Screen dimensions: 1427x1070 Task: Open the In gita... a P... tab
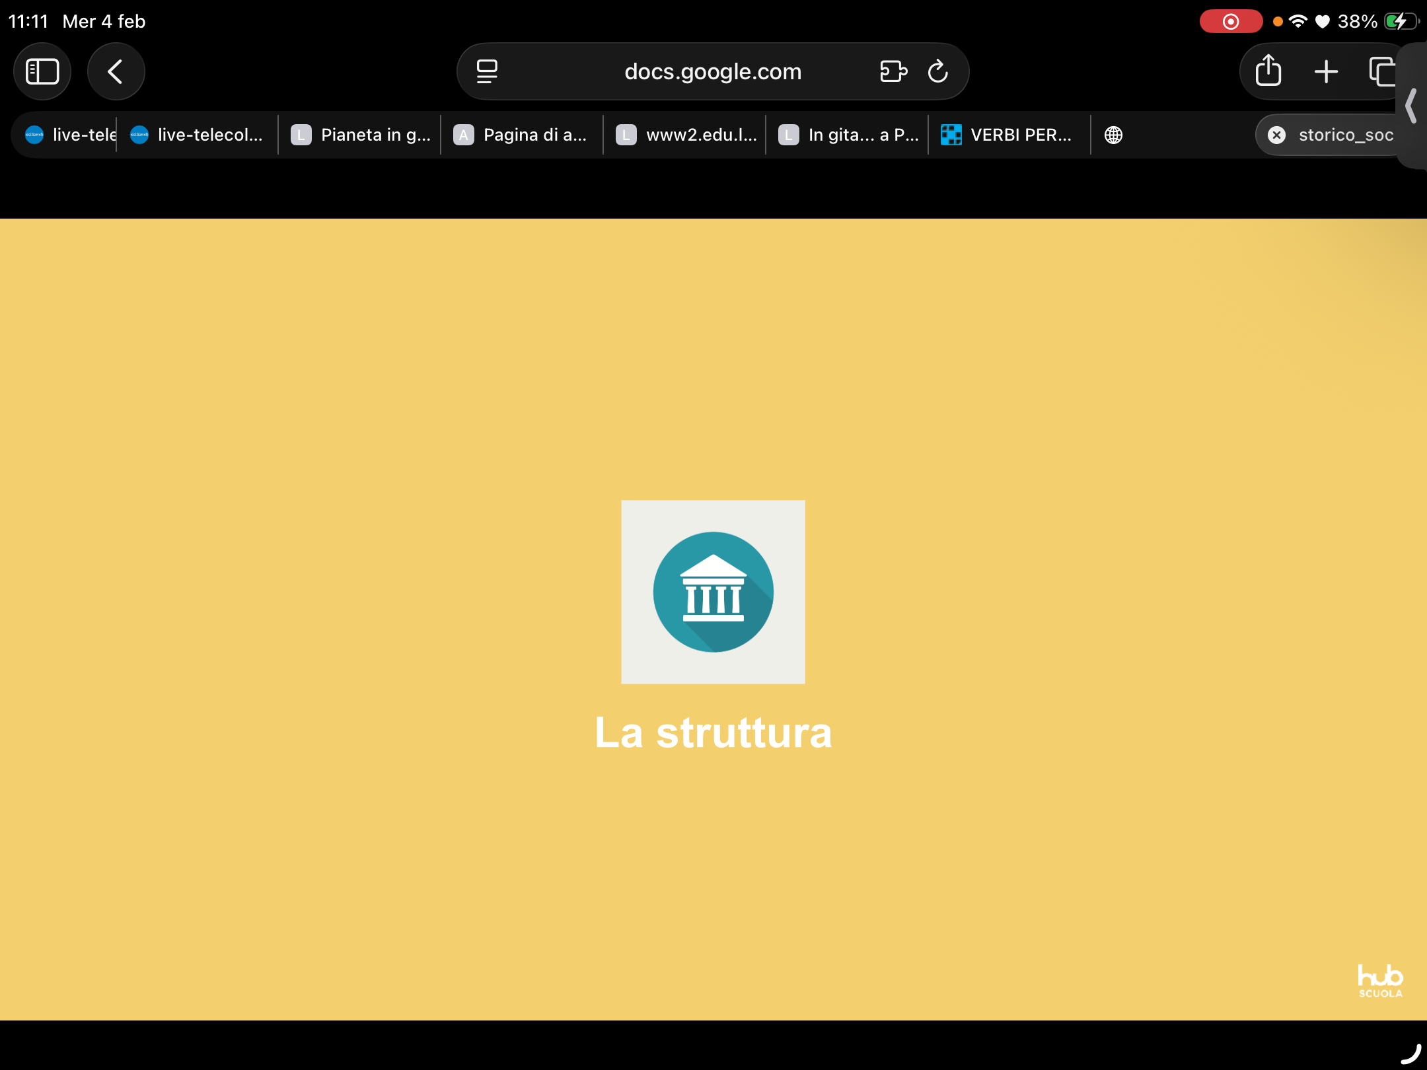point(848,135)
